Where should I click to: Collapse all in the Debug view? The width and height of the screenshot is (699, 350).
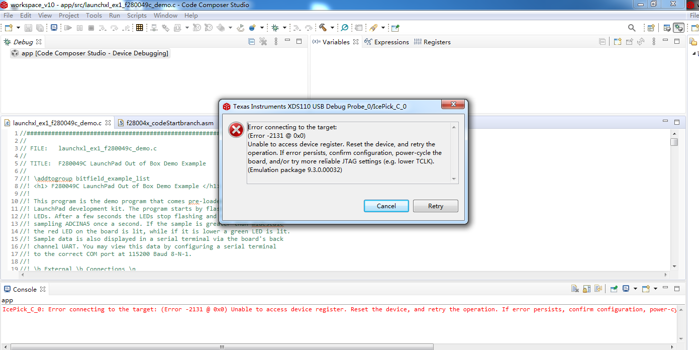(251, 42)
